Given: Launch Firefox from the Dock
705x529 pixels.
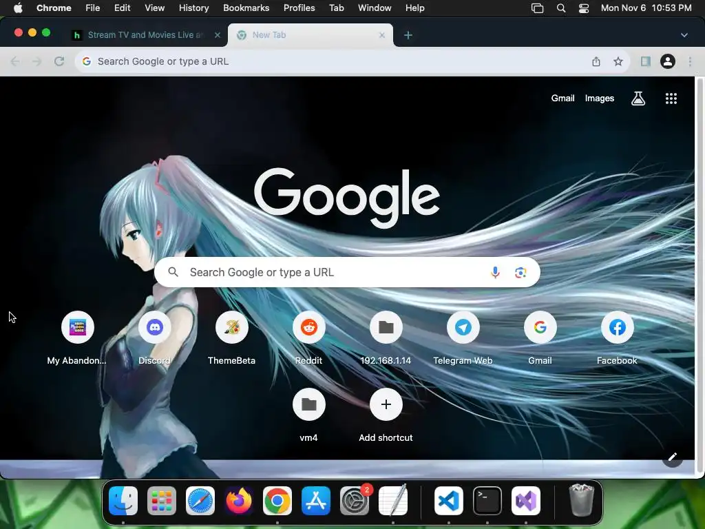Looking at the screenshot, I should click(239, 501).
